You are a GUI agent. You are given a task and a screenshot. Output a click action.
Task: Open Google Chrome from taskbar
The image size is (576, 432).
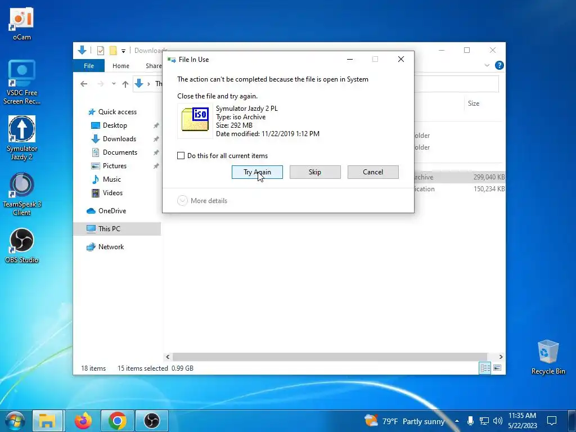[117, 421]
